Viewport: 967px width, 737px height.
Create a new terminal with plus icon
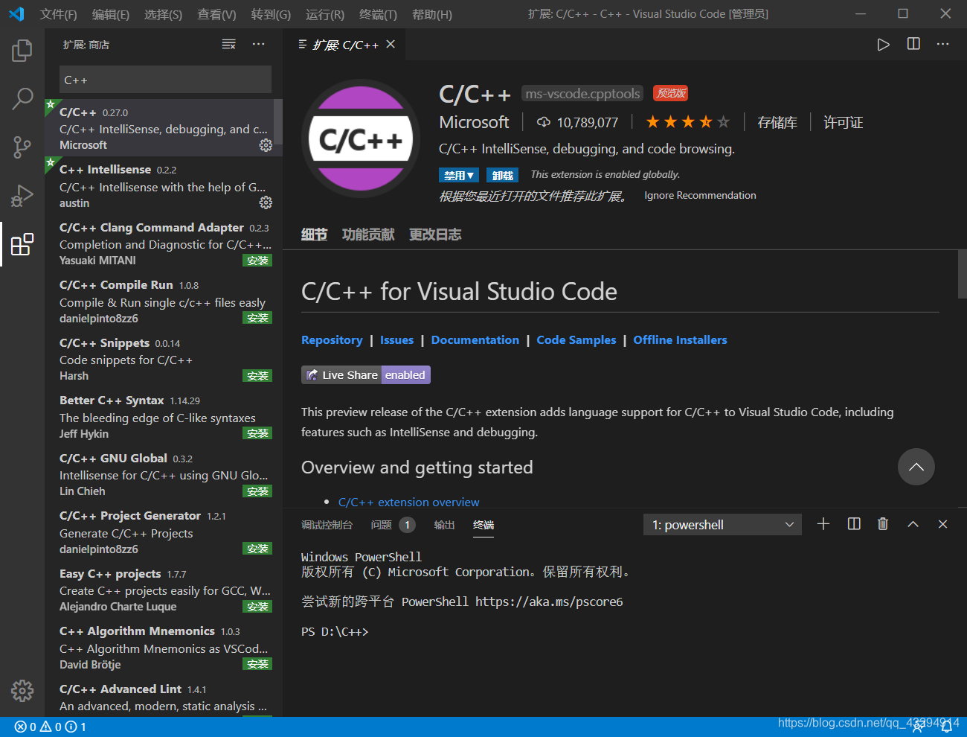point(823,524)
